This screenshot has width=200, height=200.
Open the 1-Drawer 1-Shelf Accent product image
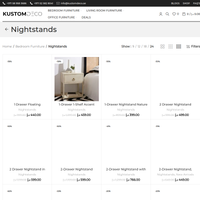coord(76,79)
